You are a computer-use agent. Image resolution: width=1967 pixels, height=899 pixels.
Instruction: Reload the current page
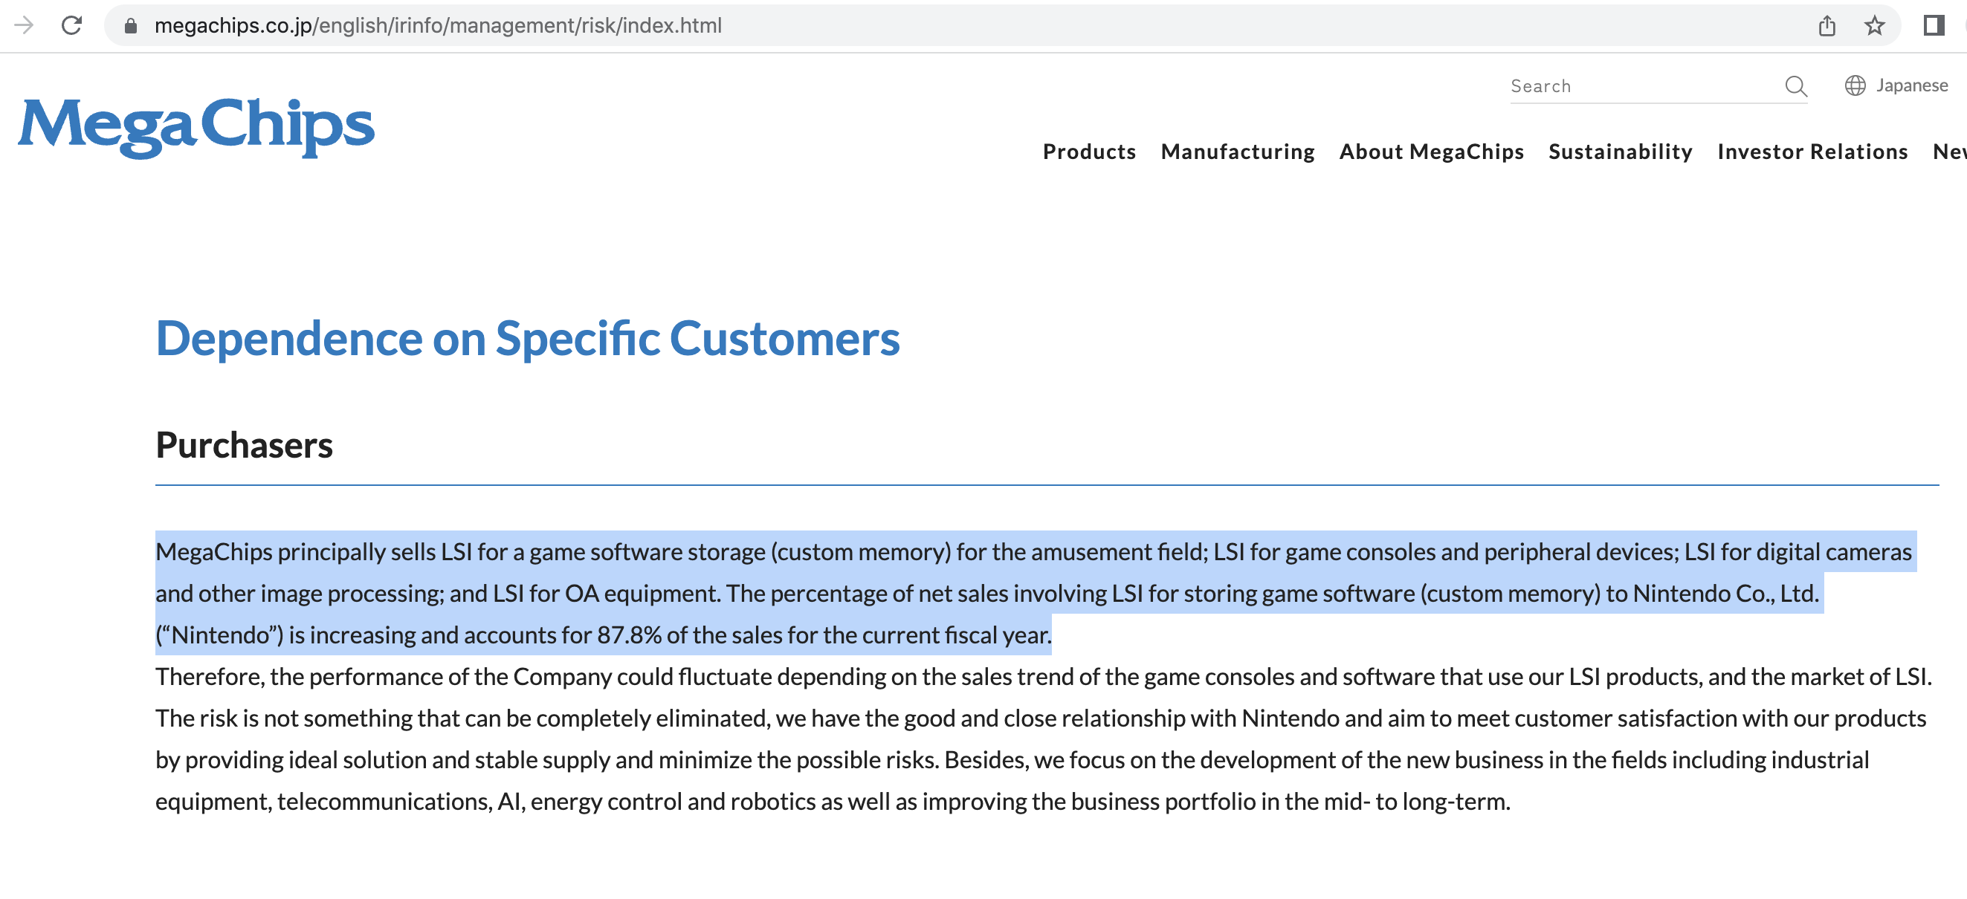pyautogui.click(x=72, y=25)
